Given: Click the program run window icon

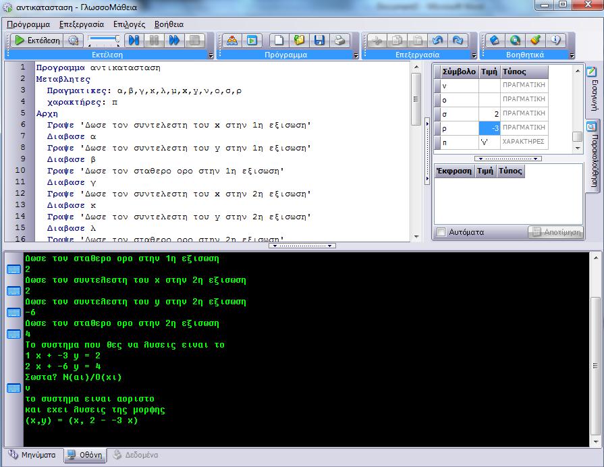Looking at the screenshot, I should tap(252, 40).
